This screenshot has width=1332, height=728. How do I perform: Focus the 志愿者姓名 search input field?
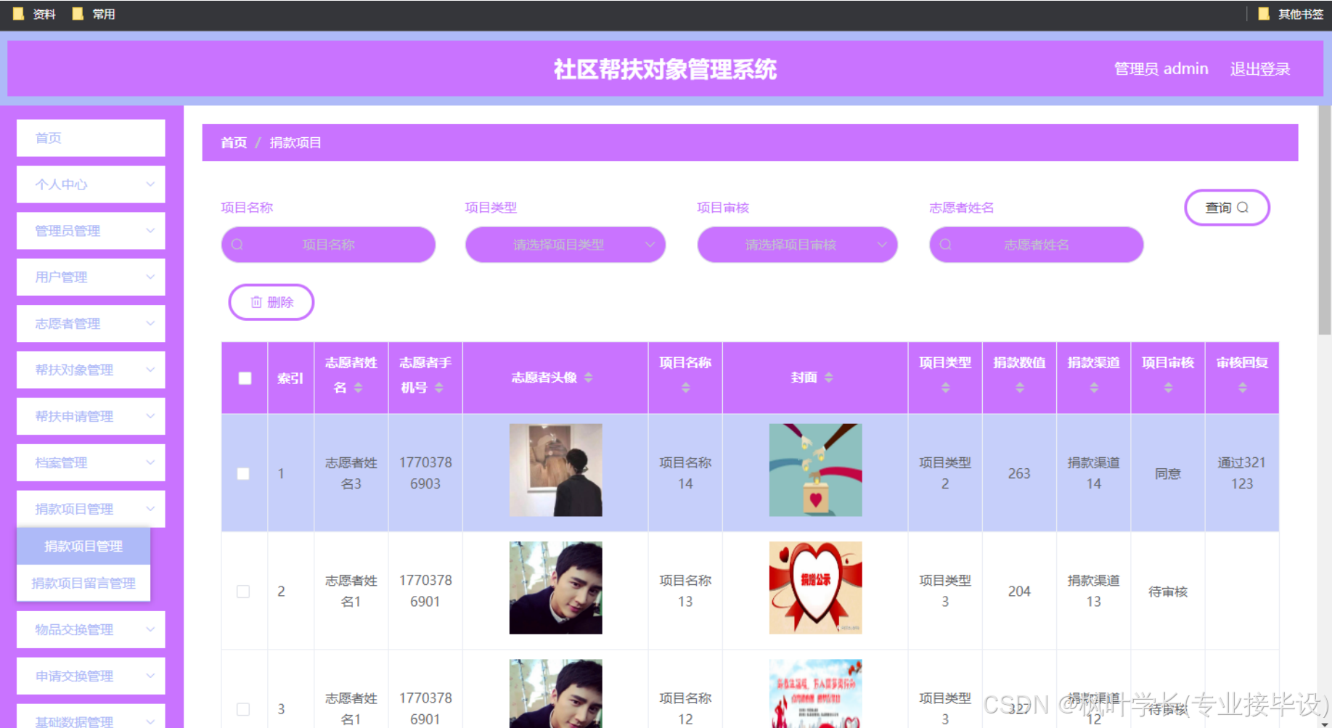click(x=1037, y=245)
